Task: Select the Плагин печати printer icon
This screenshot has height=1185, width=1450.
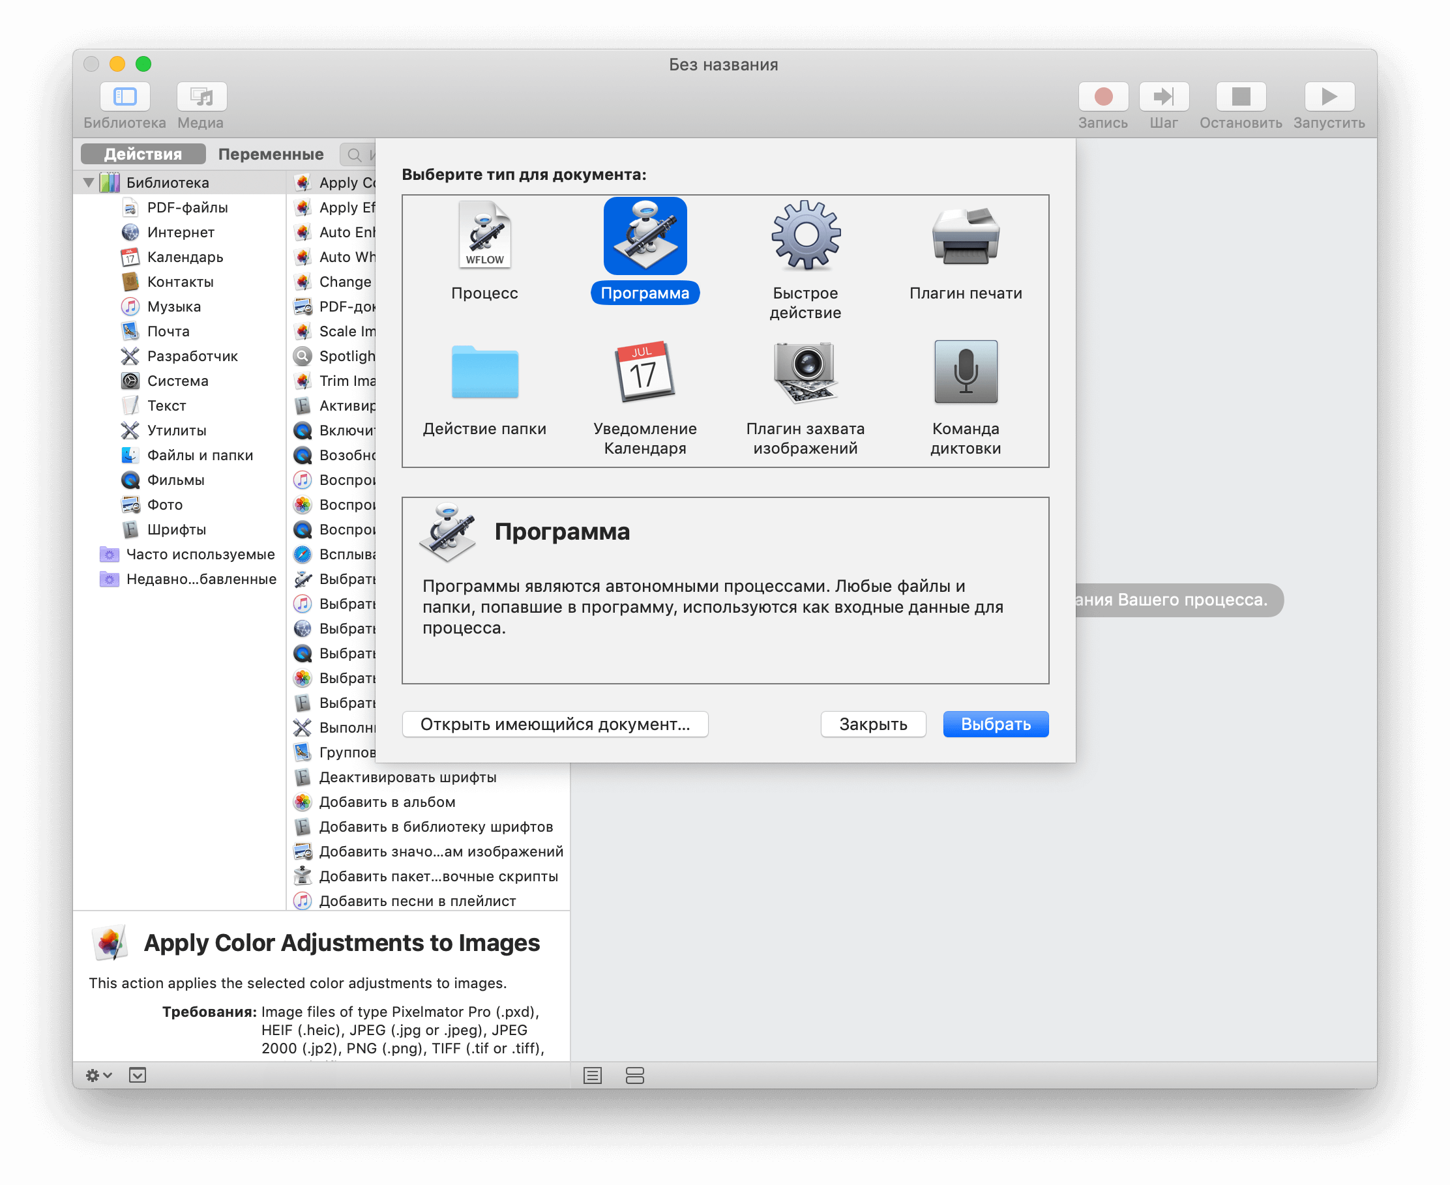Action: point(966,236)
